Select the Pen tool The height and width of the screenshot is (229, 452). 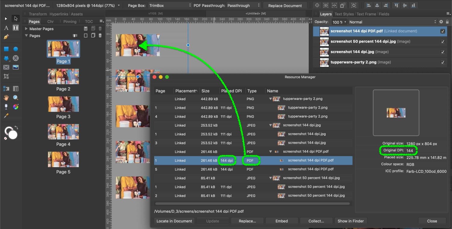[6, 37]
